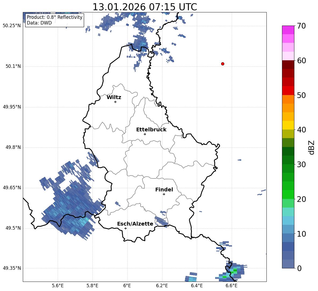The width and height of the screenshot is (318, 291).
Task: Click the Findel station cross marker
Action: point(164,194)
